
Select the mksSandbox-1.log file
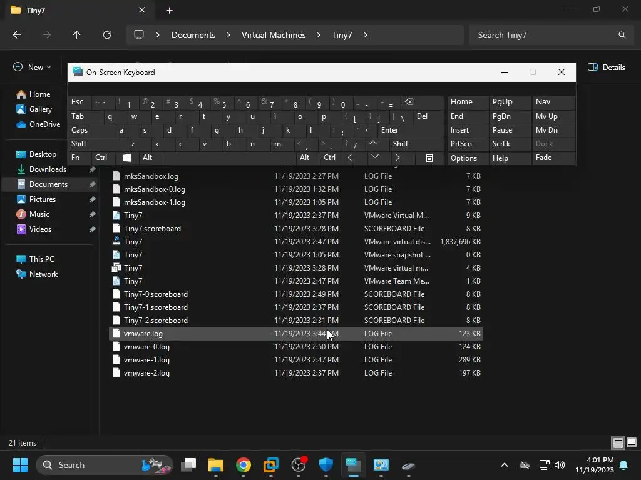(296, 202)
